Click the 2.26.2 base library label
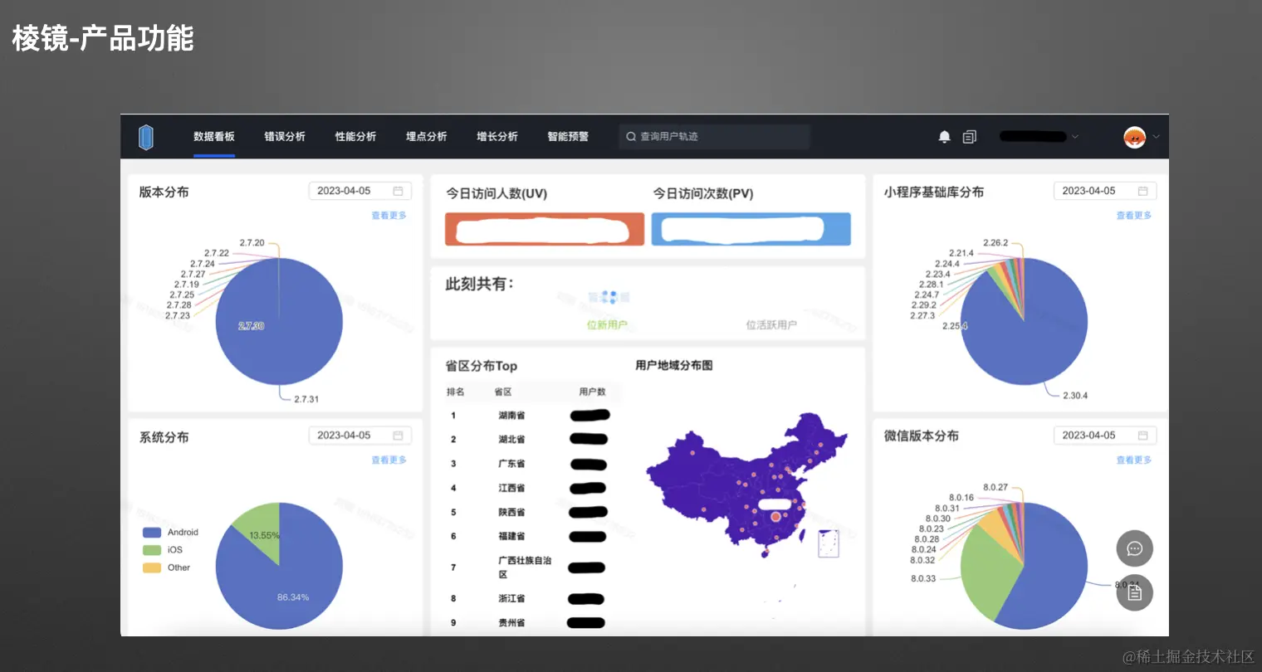This screenshot has height=672, width=1262. point(995,243)
